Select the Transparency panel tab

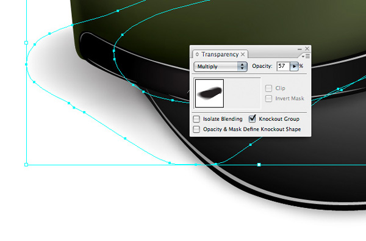[220, 54]
